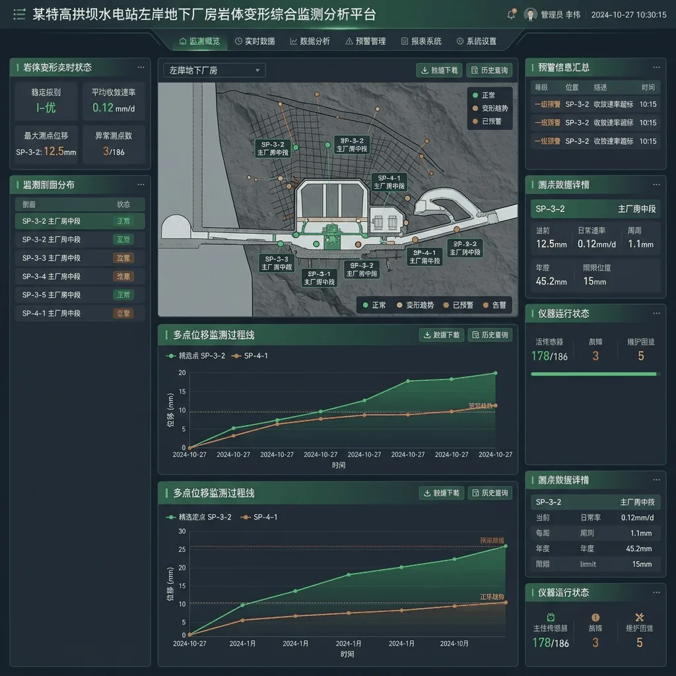676x676 pixels.
Task: Select the SP-3-4 主厂房中段 section row
Action: click(80, 277)
